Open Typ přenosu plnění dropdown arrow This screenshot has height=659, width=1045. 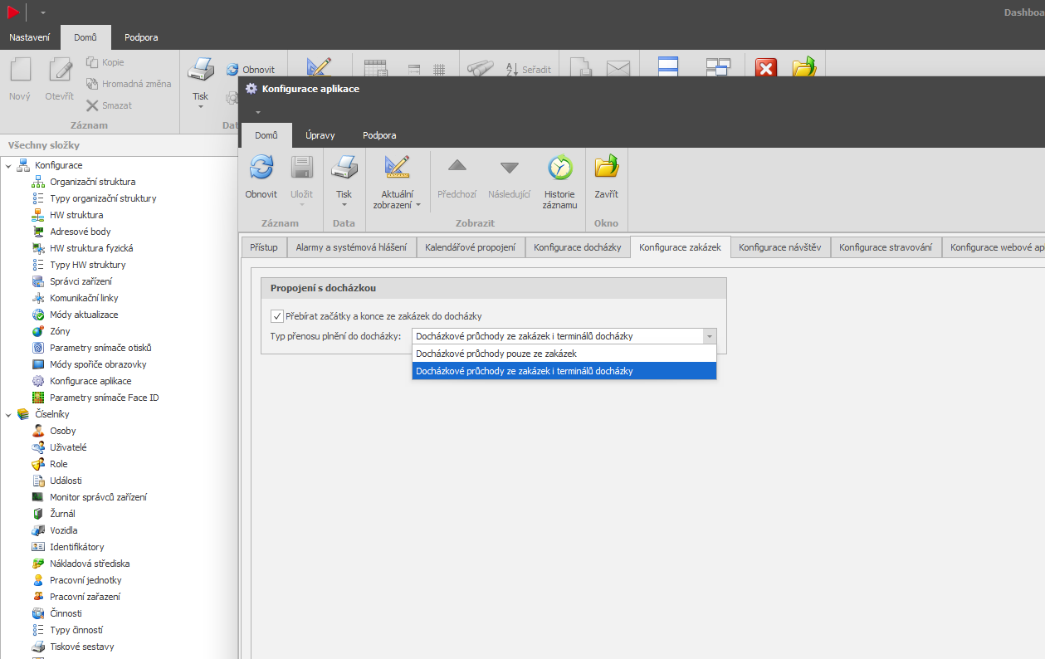[x=709, y=336]
